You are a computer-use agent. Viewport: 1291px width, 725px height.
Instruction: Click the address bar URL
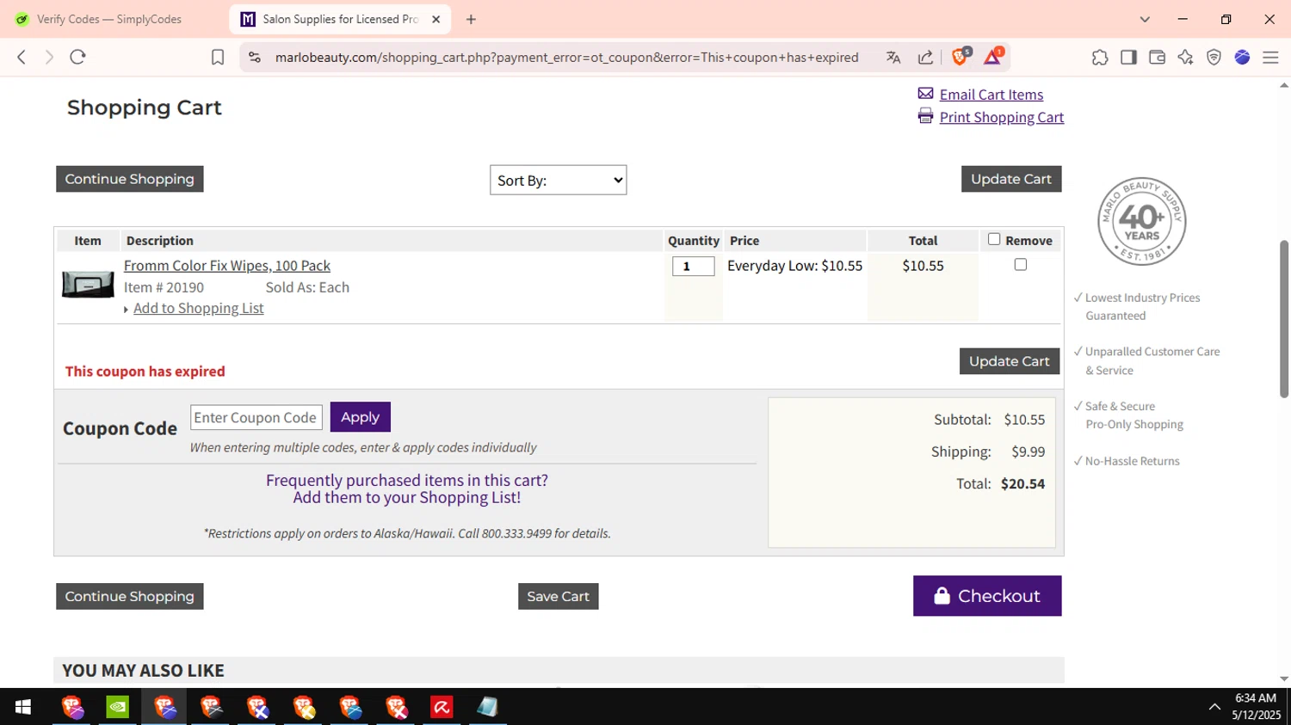pyautogui.click(x=566, y=57)
